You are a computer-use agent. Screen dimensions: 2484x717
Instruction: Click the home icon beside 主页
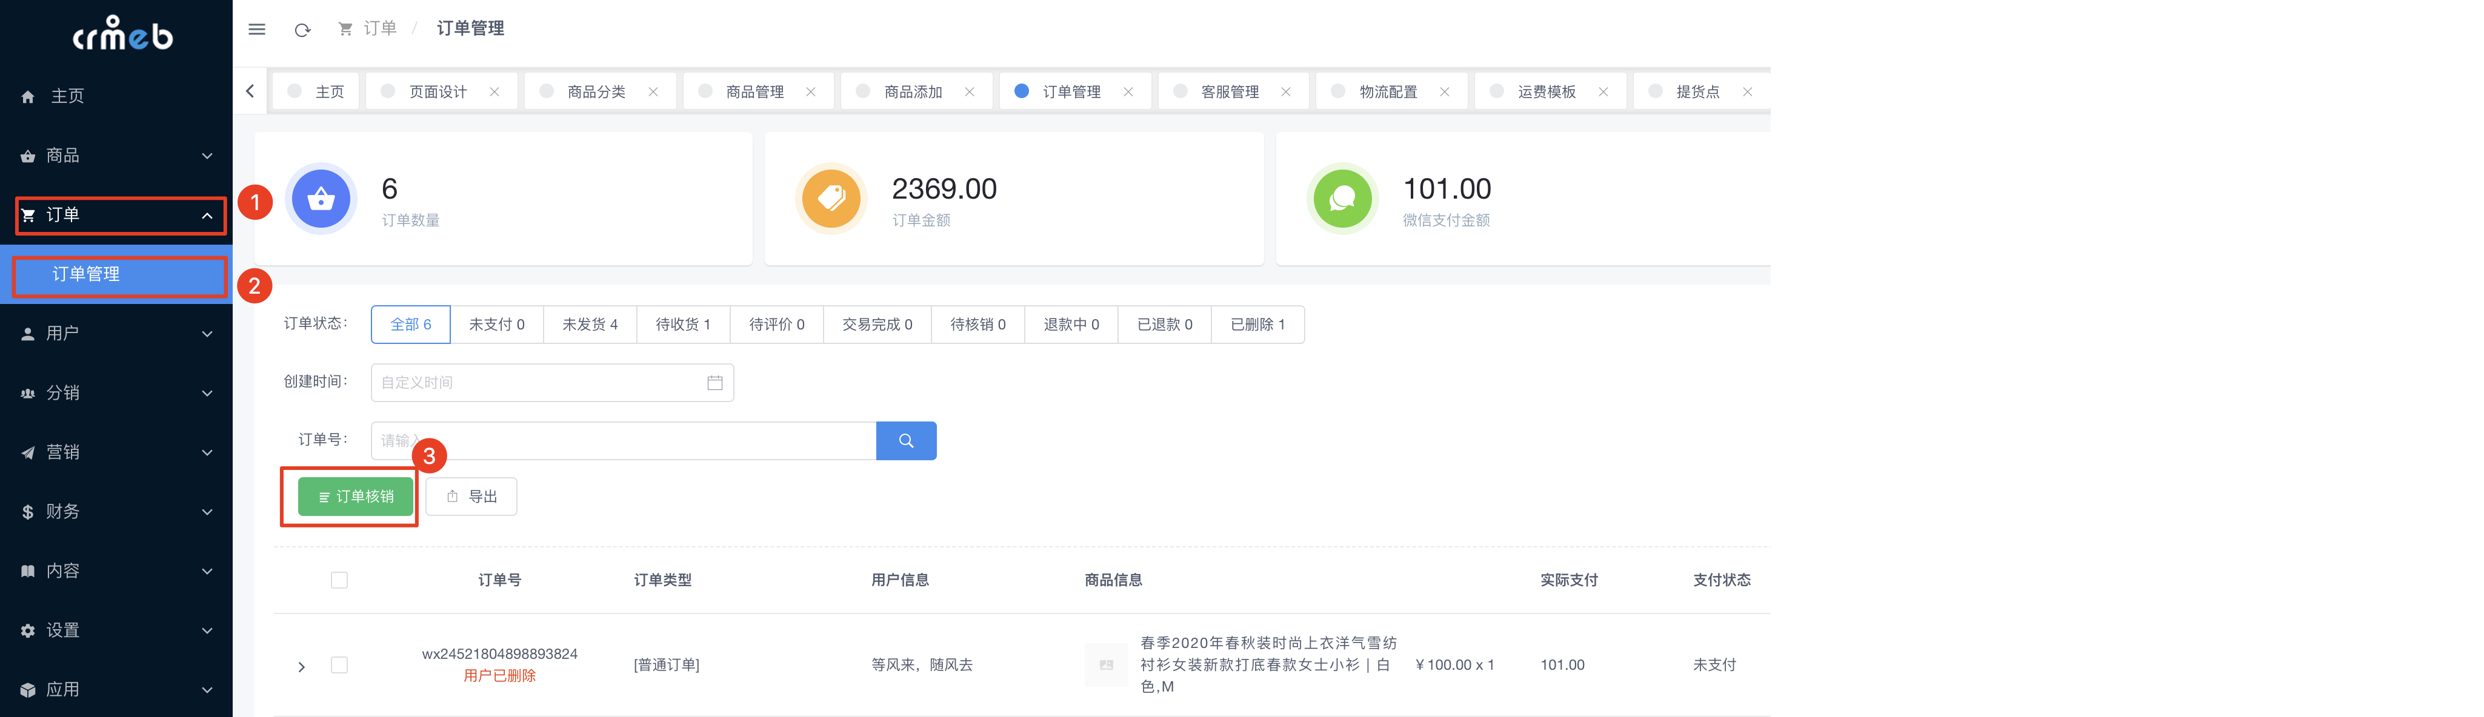28,96
